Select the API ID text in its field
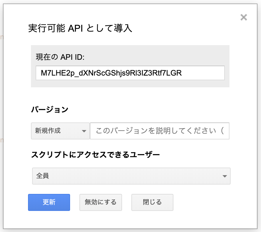261x232 pixels. [130, 73]
